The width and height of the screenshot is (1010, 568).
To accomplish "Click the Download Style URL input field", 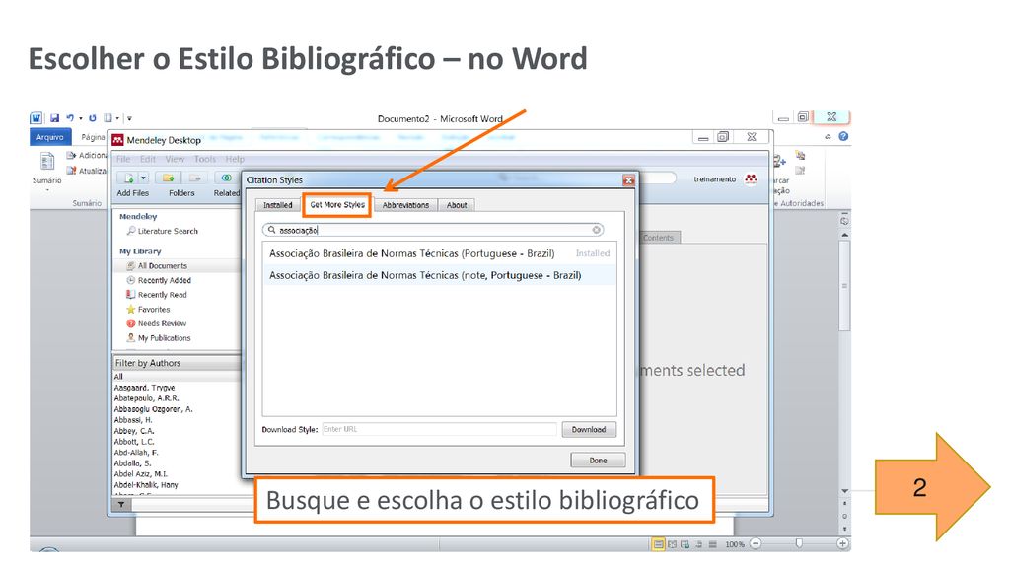I will [x=439, y=430].
